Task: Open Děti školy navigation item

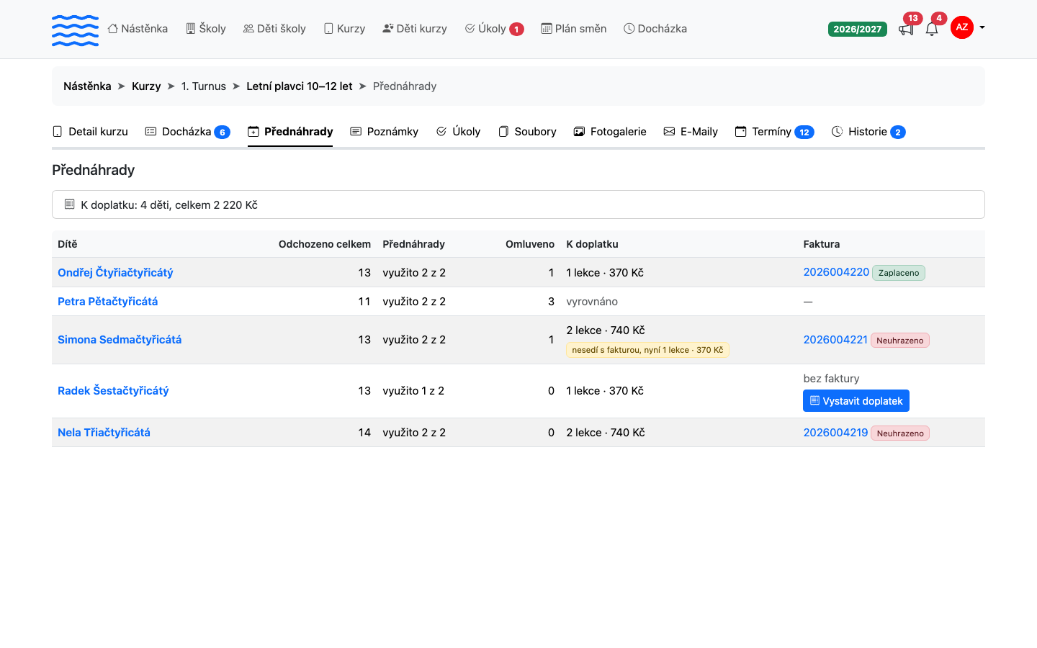Action: [x=274, y=29]
